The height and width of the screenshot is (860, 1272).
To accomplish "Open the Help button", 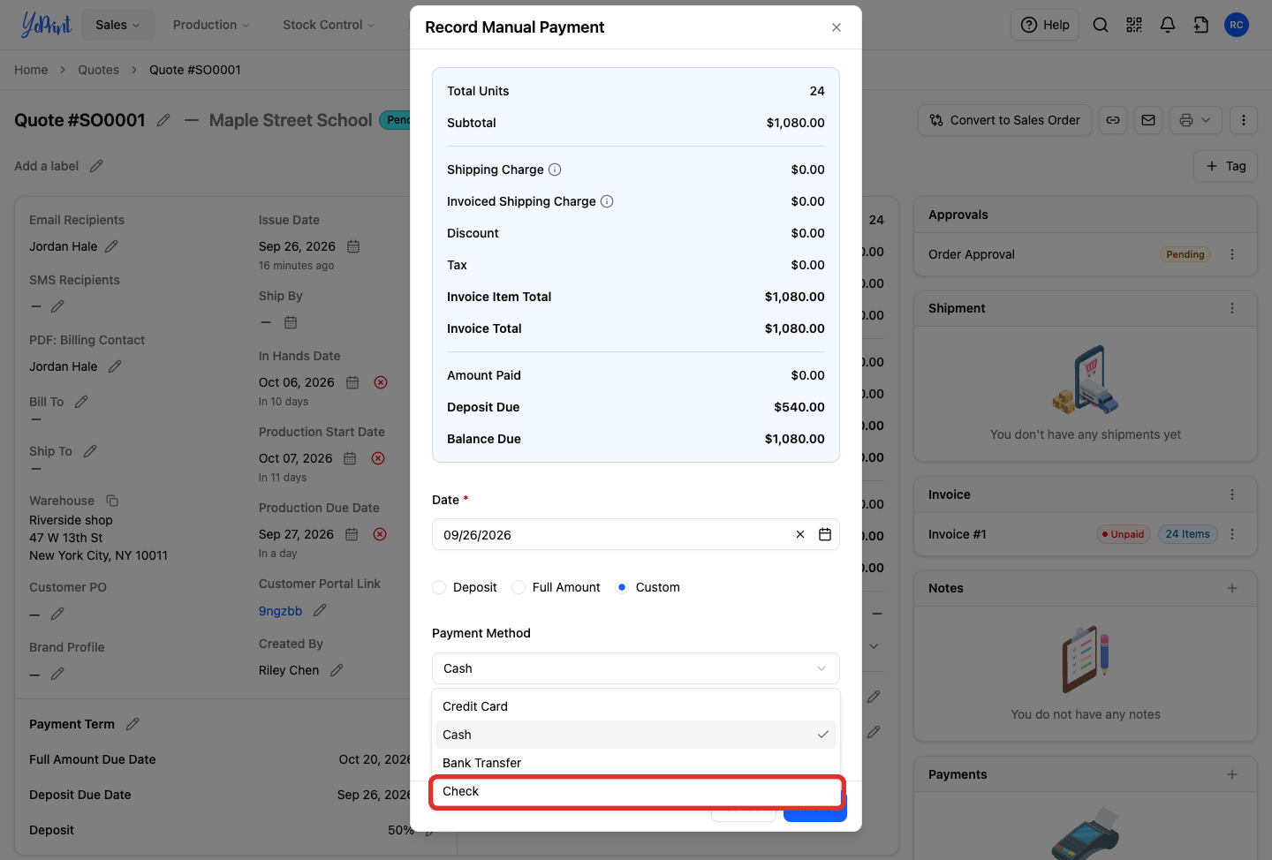I will (x=1045, y=25).
